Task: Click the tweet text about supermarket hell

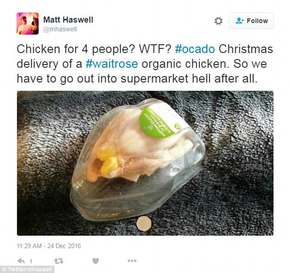Action: point(145,64)
